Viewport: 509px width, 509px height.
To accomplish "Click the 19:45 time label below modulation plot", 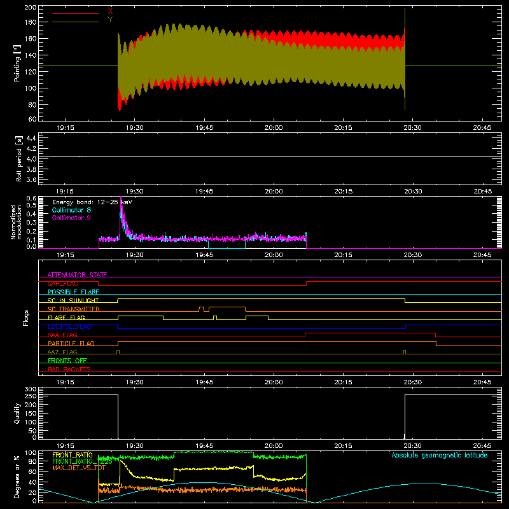I will [204, 255].
